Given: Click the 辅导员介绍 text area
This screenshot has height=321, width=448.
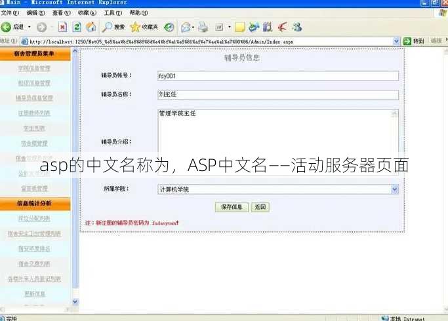Looking at the screenshot, I should (278, 142).
